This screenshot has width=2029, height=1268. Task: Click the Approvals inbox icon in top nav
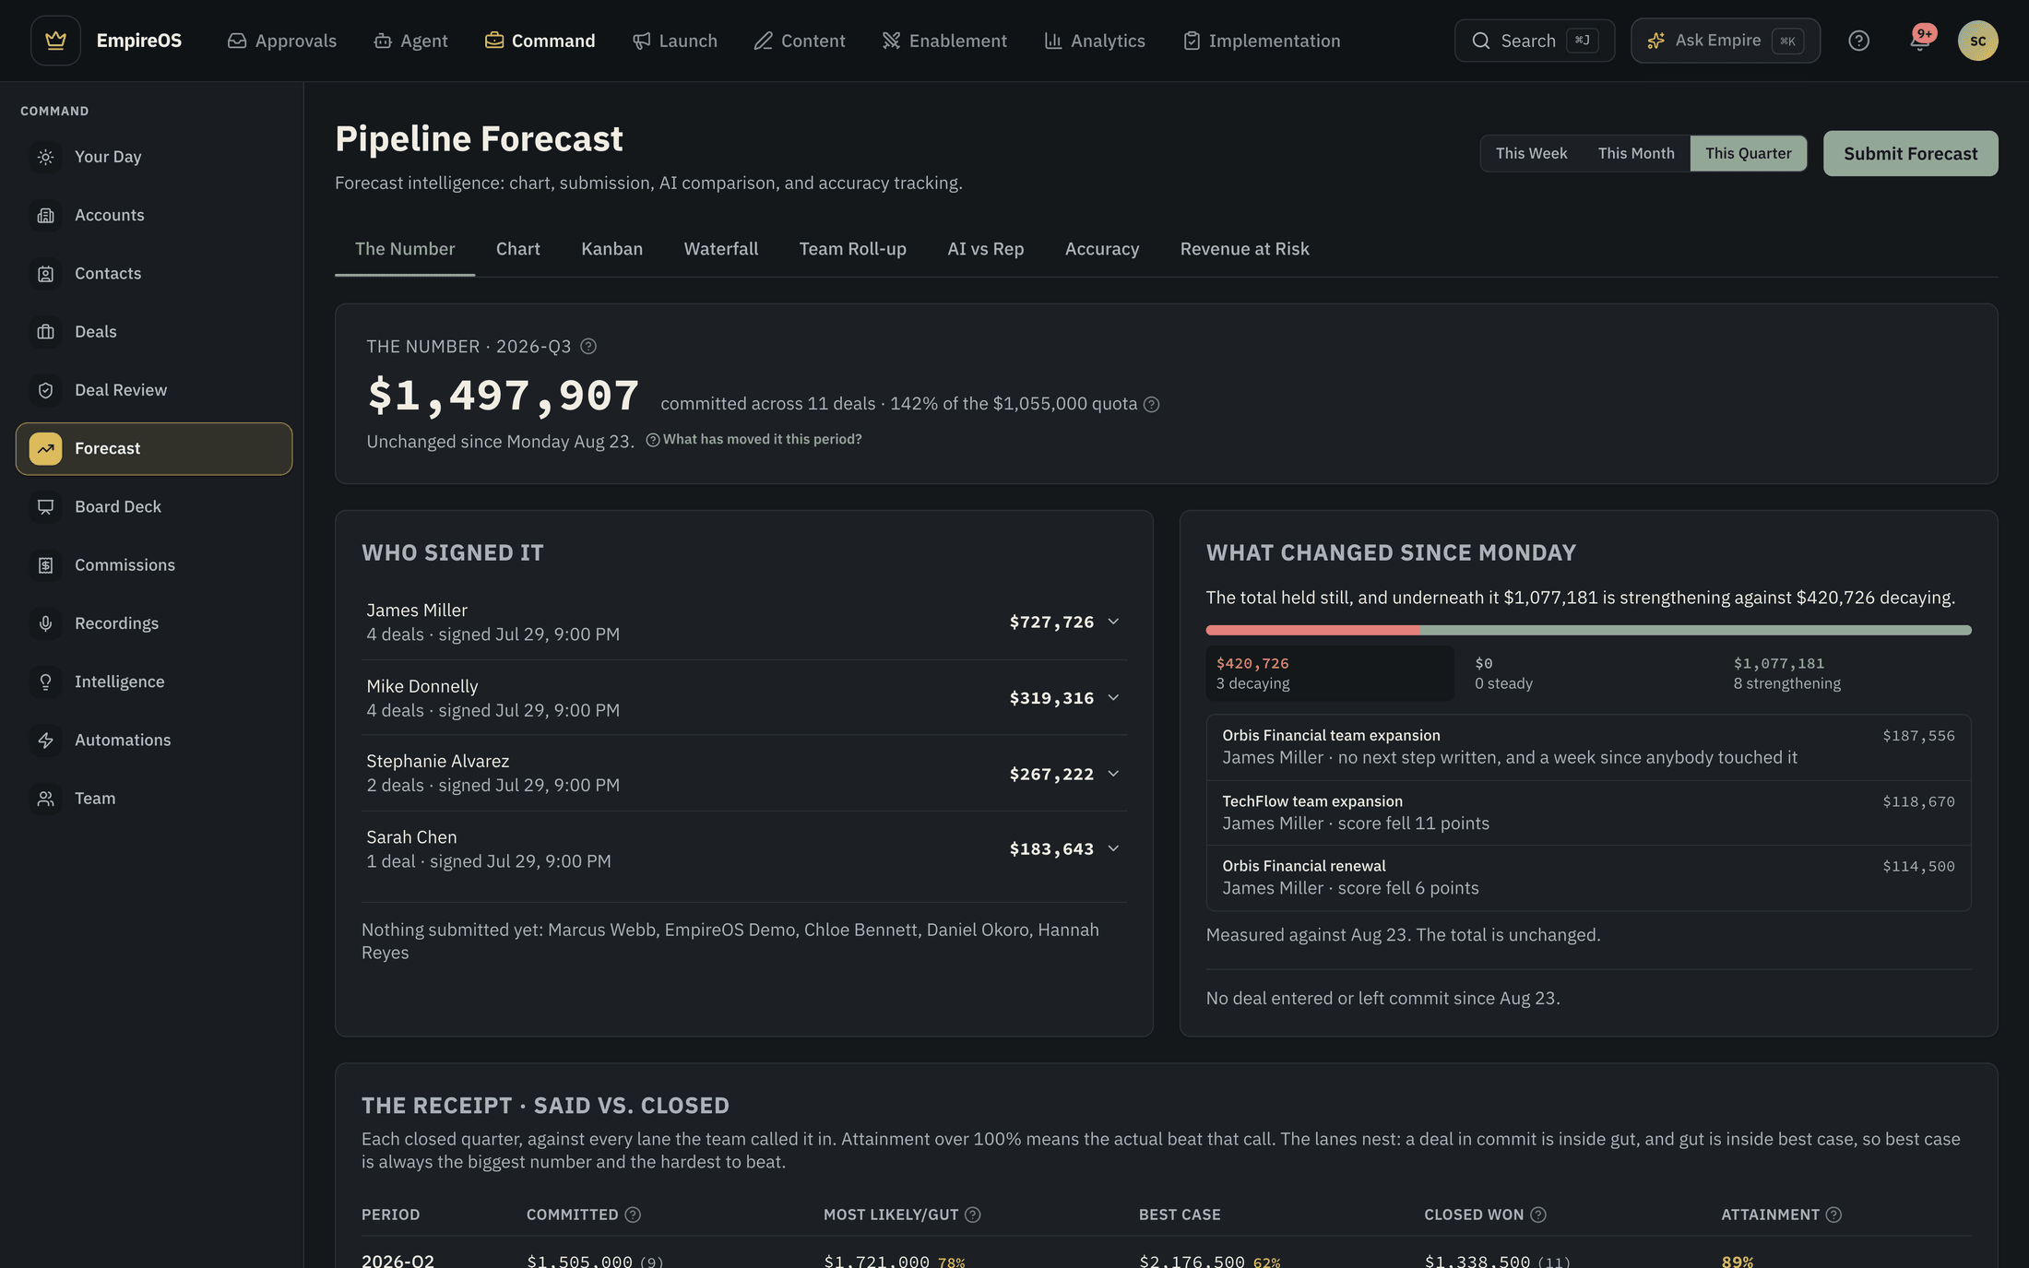pos(237,41)
